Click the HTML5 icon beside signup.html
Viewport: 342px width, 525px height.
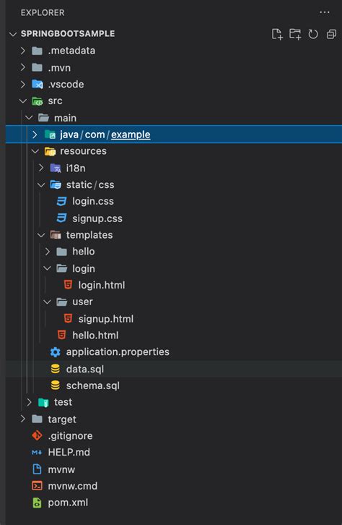coord(68,318)
